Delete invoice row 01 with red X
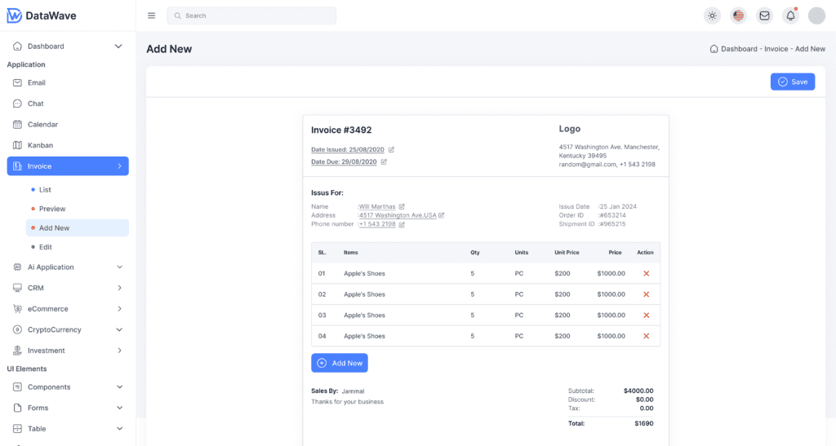 646,274
